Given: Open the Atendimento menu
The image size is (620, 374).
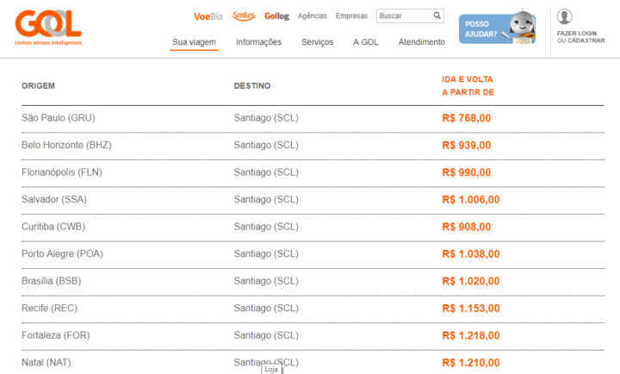Looking at the screenshot, I should [x=422, y=42].
